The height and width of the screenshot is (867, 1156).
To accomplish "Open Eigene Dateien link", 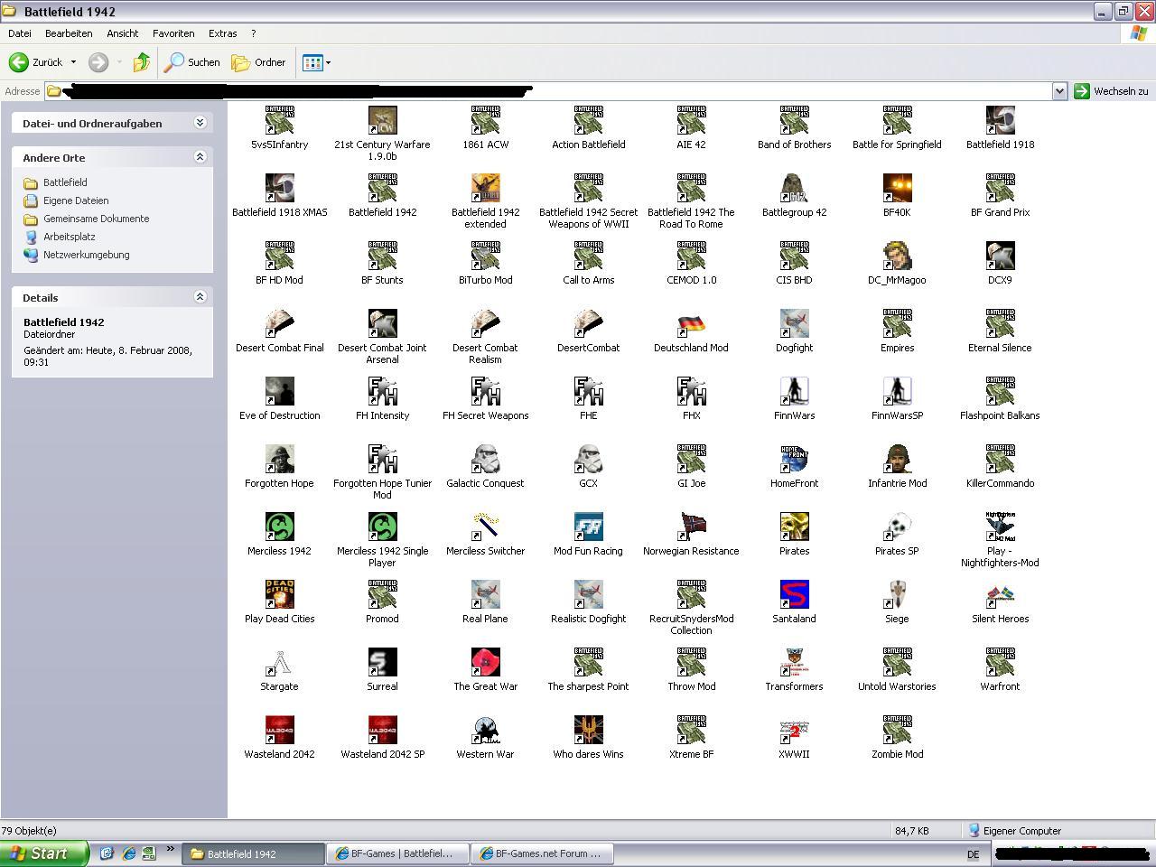I will (x=76, y=200).
